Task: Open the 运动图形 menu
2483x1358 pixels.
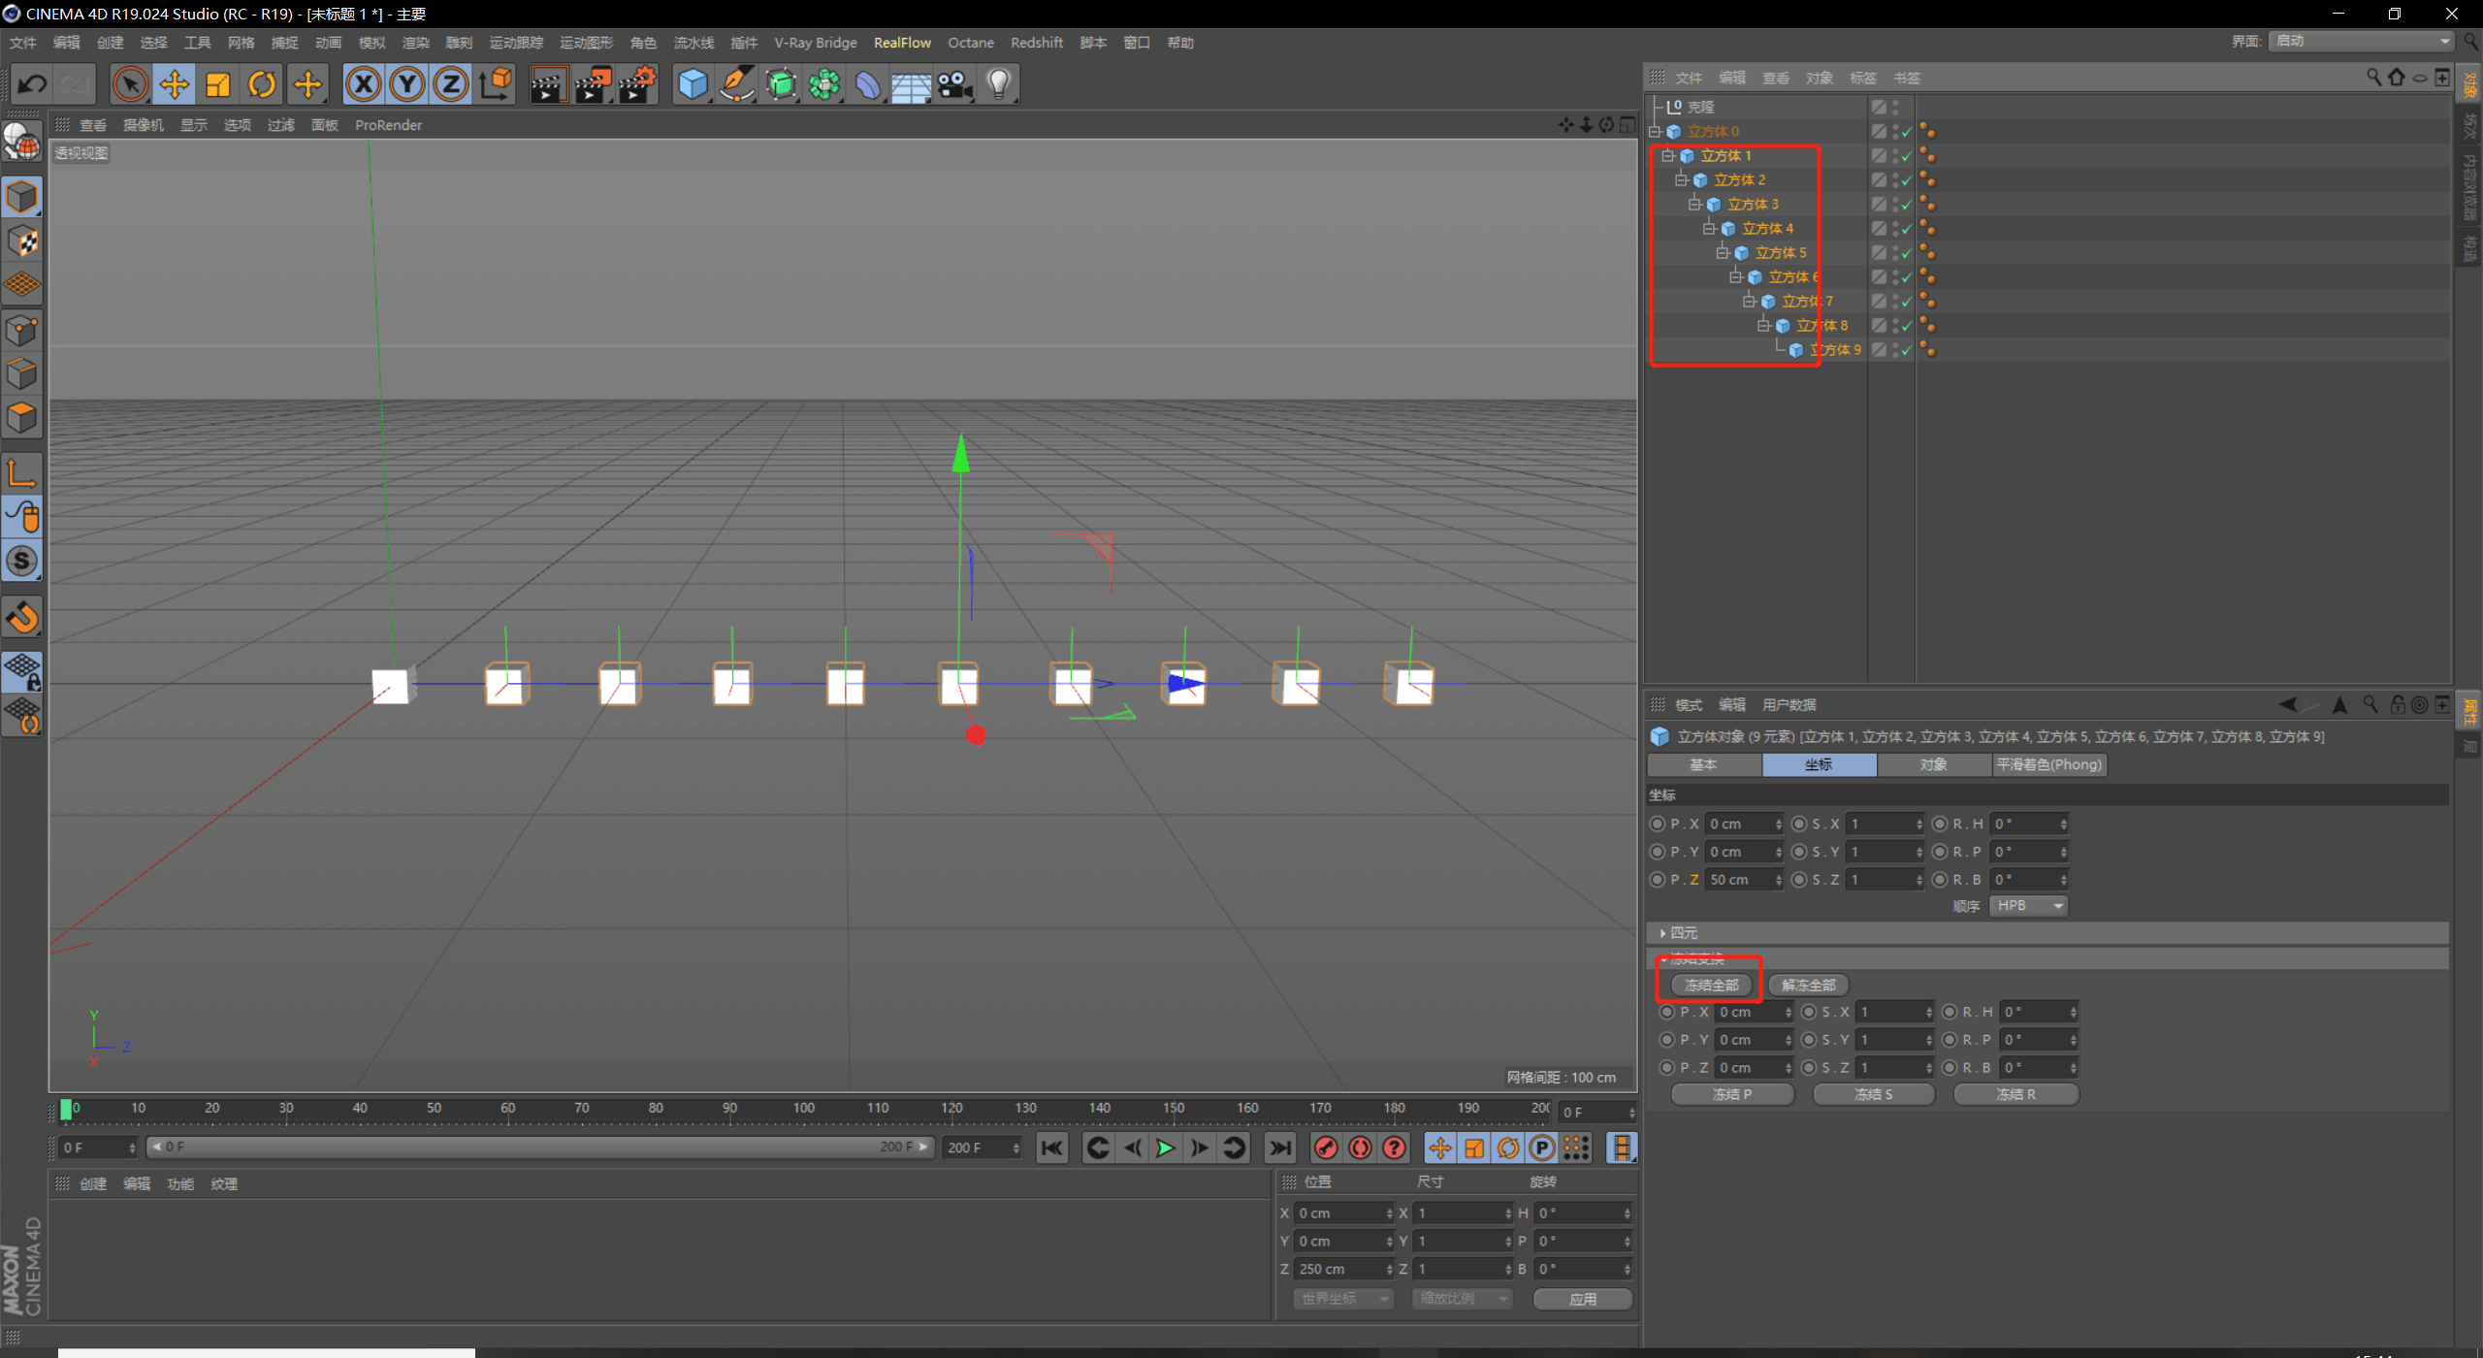Action: pos(586,43)
